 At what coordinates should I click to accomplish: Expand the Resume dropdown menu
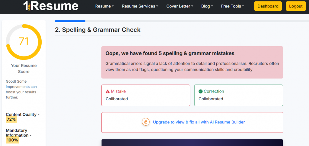pyautogui.click(x=104, y=6)
